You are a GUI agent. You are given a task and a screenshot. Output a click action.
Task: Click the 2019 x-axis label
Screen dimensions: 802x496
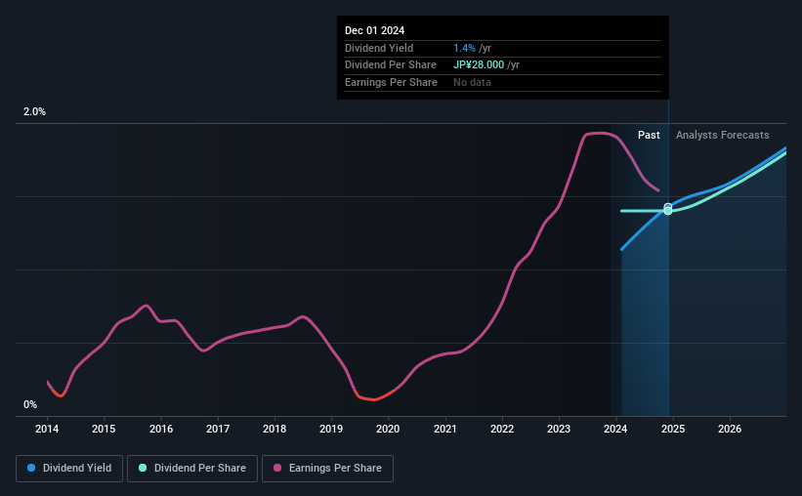[x=331, y=429]
